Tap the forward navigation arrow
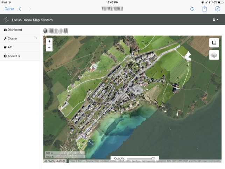The height and width of the screenshot is (169, 225). click(x=30, y=9)
